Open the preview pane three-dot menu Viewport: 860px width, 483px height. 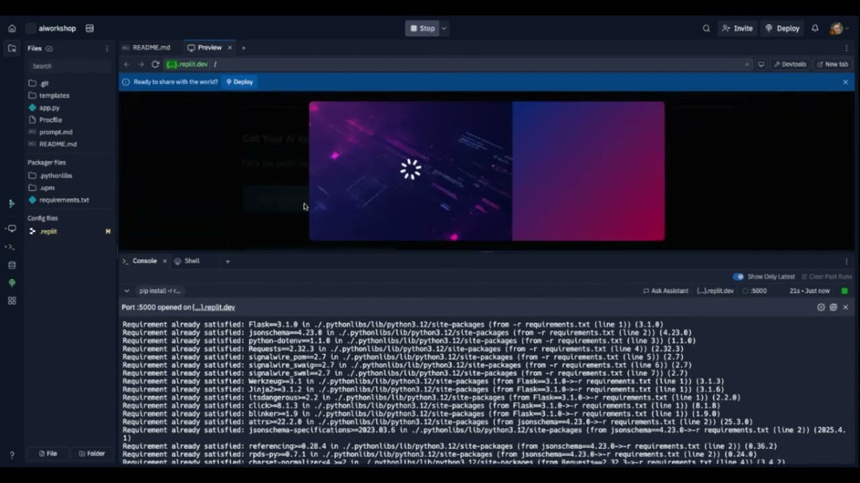[847, 48]
